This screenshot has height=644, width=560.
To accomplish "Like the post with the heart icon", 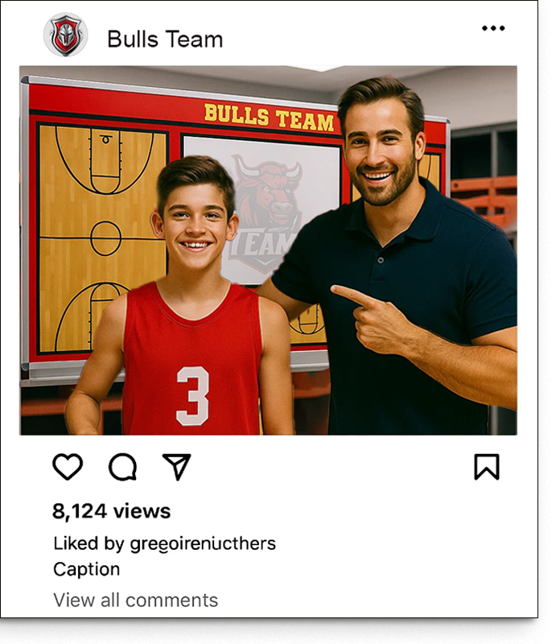I will tap(68, 467).
